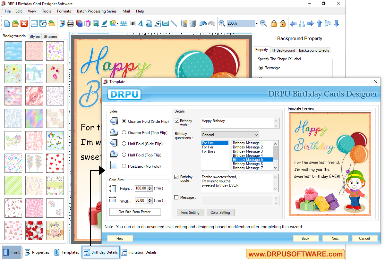The image size is (385, 260).
Task: Open the zoom percentage dropdown
Action: 256,23
